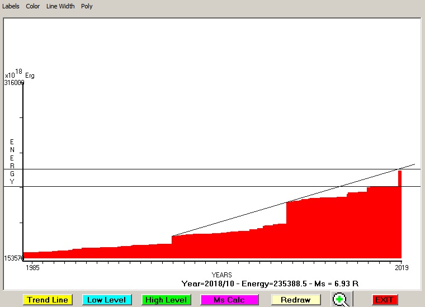Select the green High Level button

tap(167, 300)
